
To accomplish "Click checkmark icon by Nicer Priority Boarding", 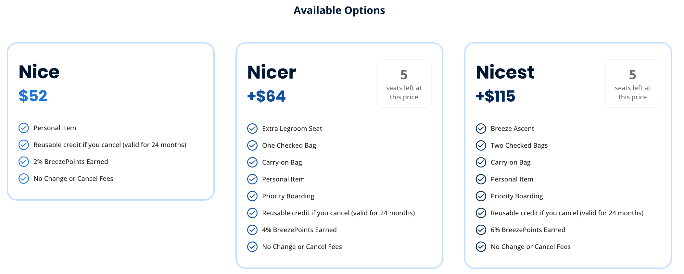I will coord(252,196).
